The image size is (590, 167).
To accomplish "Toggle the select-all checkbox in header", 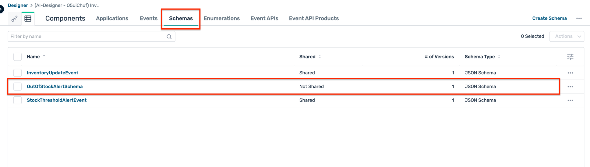I will pyautogui.click(x=18, y=57).
